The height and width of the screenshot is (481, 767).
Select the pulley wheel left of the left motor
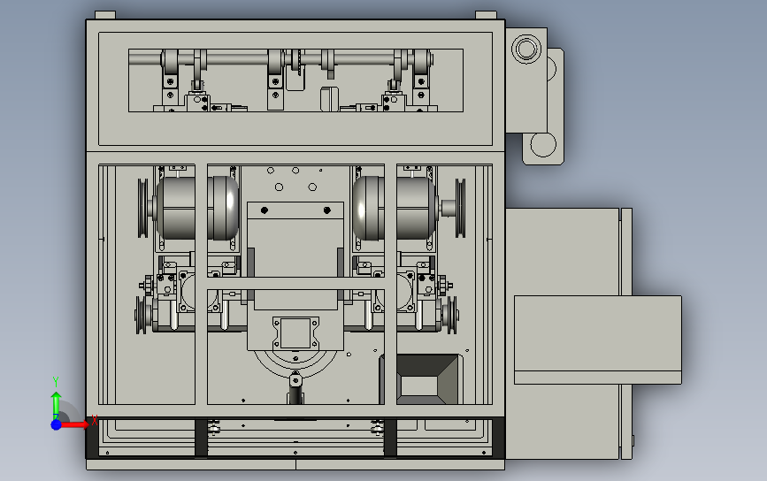[142, 208]
